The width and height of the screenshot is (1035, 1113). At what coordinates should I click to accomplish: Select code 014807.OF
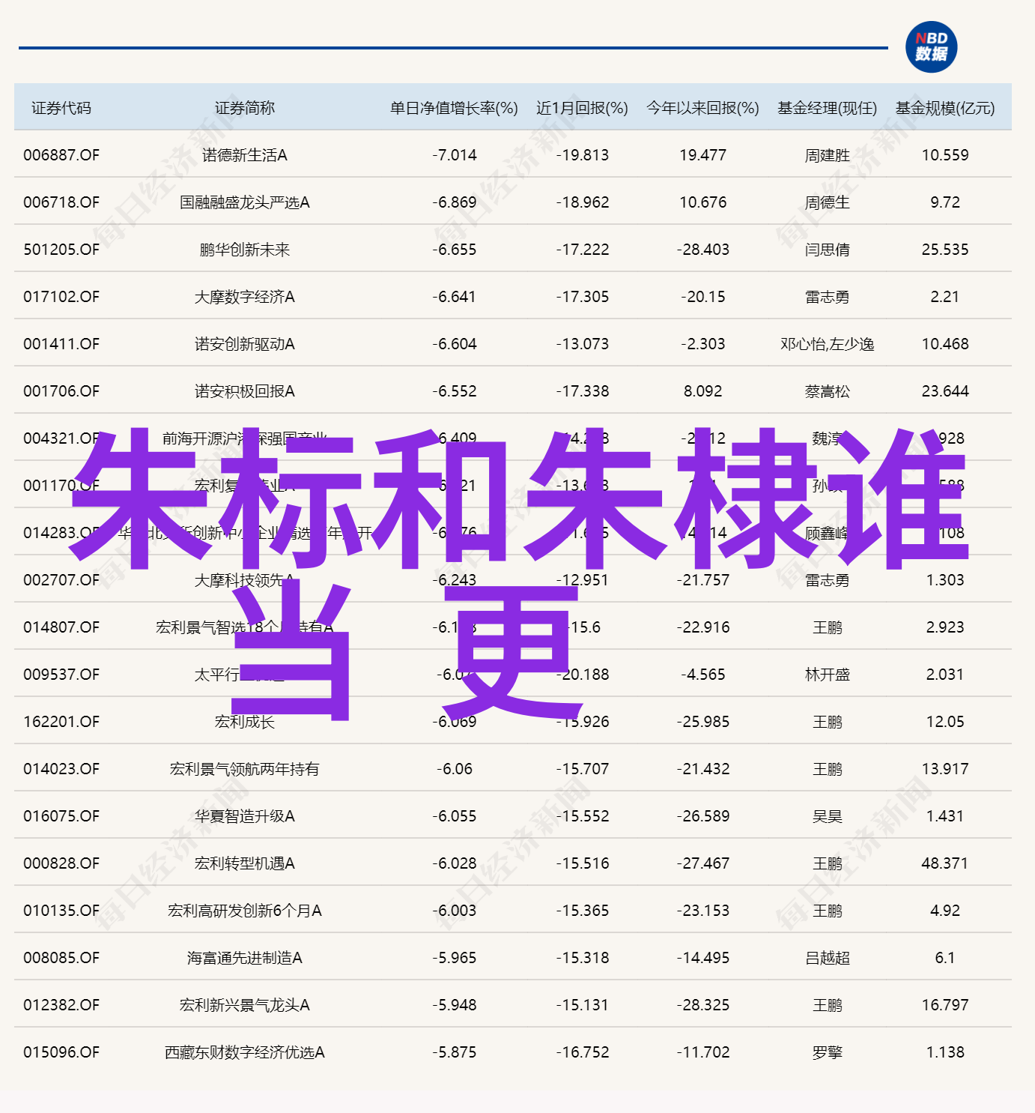click(61, 627)
